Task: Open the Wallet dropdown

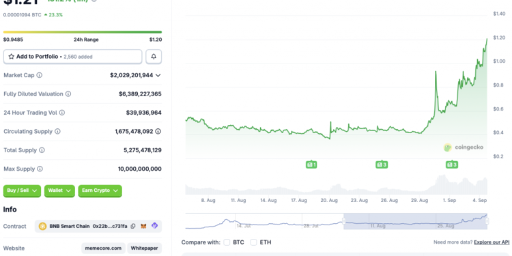Action: click(x=59, y=190)
